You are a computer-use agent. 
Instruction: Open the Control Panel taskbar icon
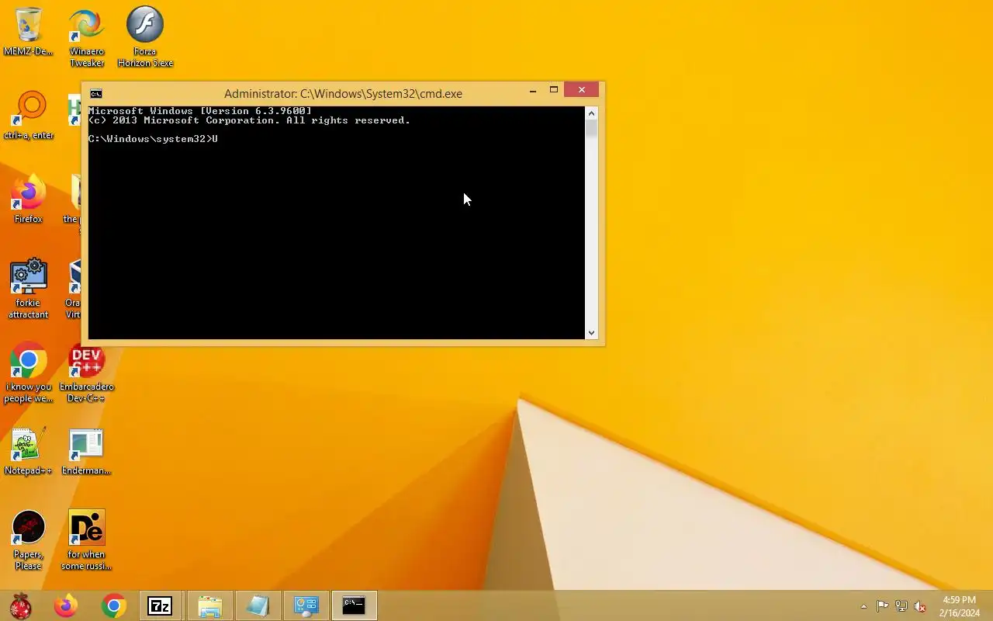click(x=306, y=605)
